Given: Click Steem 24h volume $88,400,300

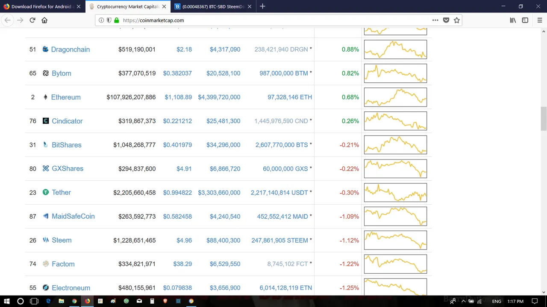Looking at the screenshot, I should [x=223, y=240].
